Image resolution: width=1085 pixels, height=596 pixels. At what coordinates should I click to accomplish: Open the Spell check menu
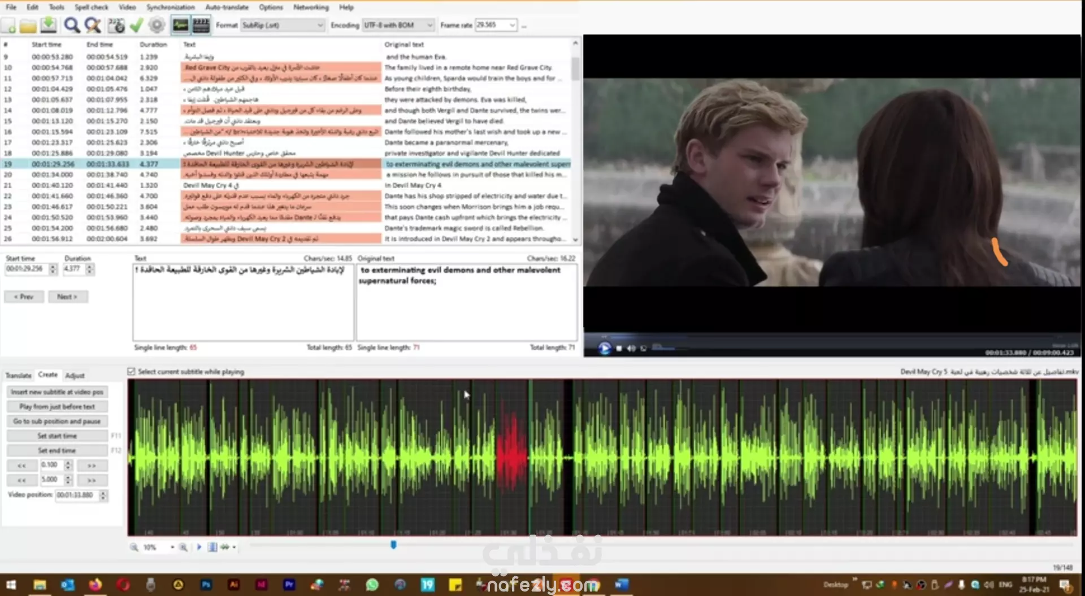(92, 7)
